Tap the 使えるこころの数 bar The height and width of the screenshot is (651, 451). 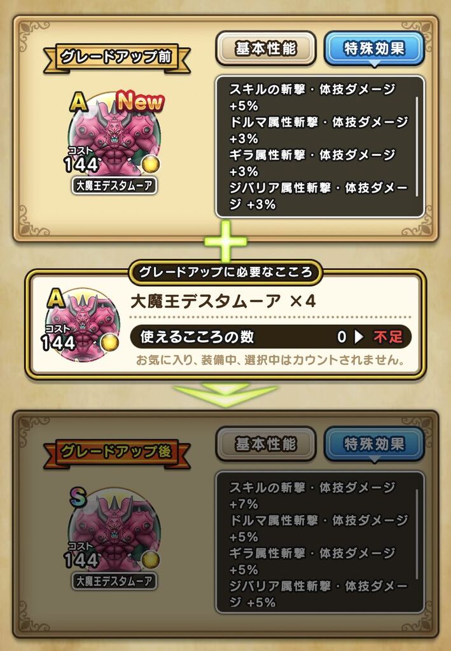point(271,337)
